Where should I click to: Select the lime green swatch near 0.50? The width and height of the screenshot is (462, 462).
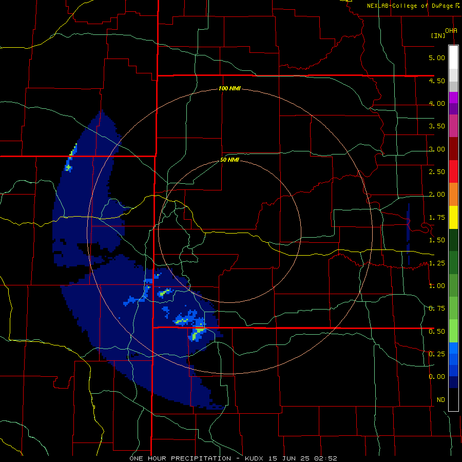click(453, 331)
